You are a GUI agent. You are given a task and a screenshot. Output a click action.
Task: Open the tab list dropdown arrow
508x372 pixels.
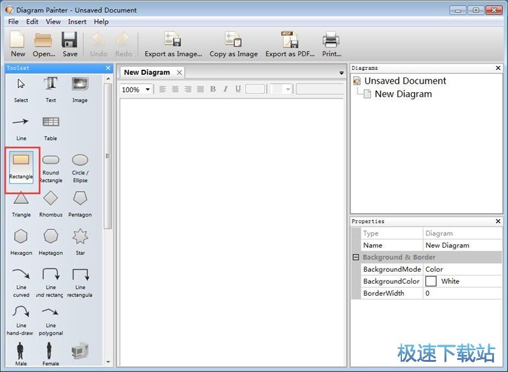[x=342, y=73]
